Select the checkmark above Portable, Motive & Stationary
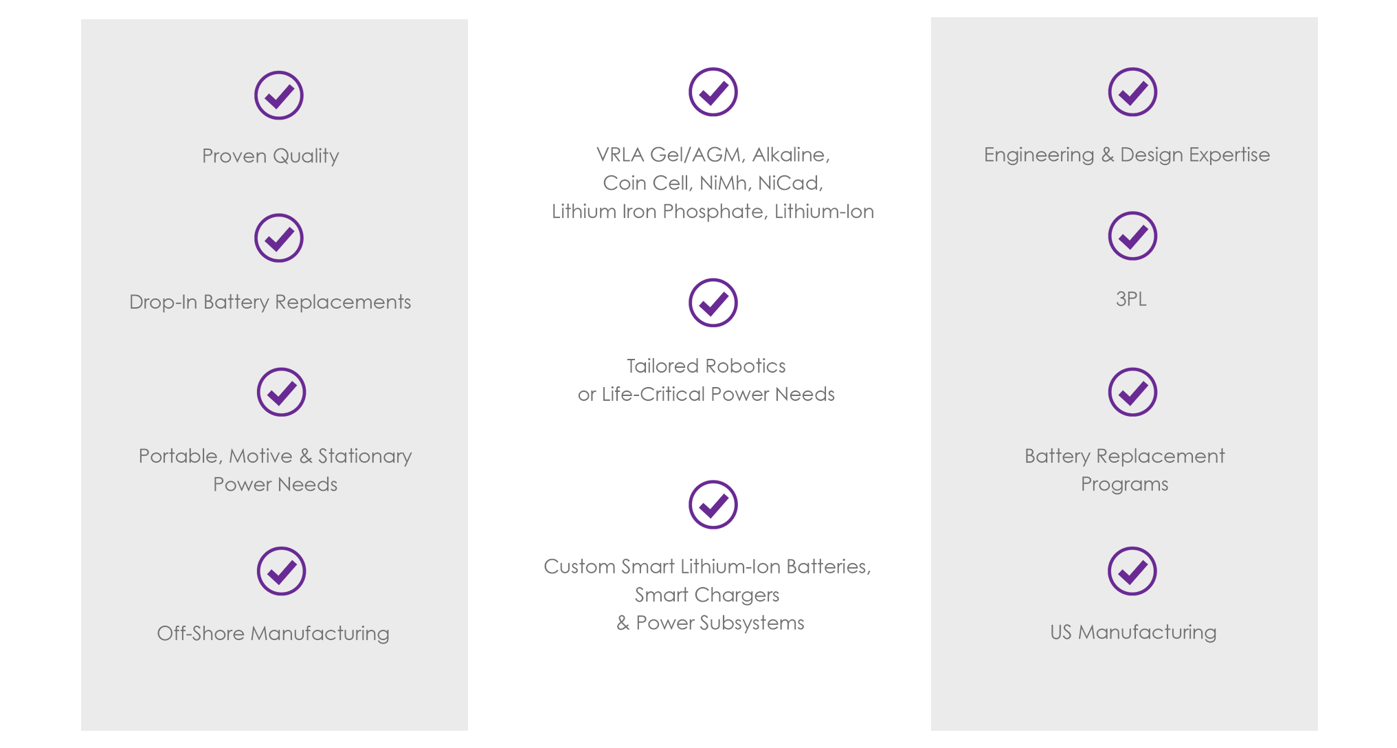The width and height of the screenshot is (1397, 748). coord(281,393)
